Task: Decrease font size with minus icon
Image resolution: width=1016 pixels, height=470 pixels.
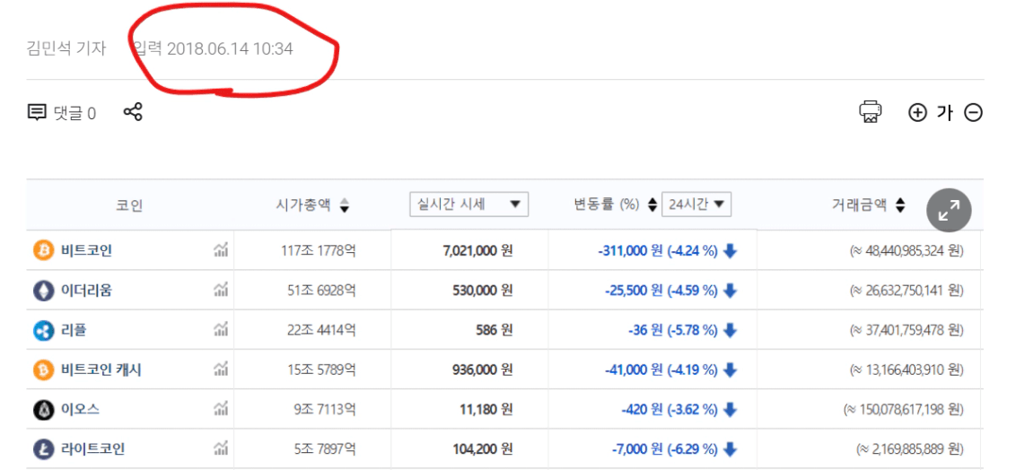Action: click(973, 113)
